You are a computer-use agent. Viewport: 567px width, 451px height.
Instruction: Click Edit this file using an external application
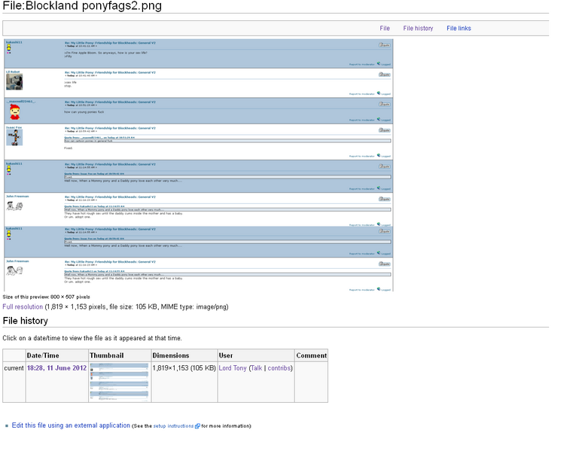[x=71, y=425]
